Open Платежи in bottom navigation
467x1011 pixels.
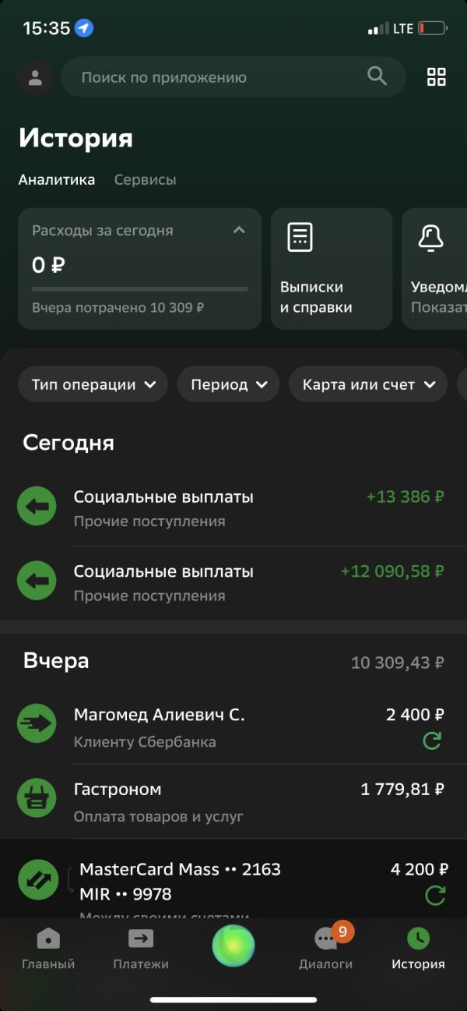(141, 949)
